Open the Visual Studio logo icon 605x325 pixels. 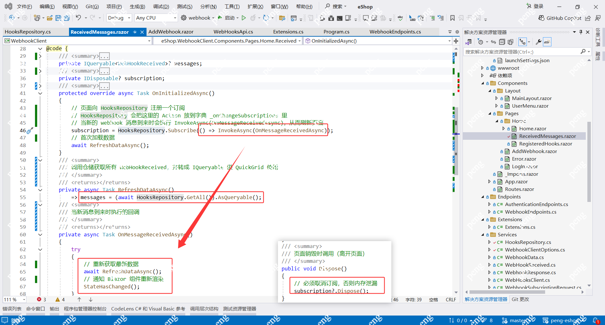(x=9, y=6)
